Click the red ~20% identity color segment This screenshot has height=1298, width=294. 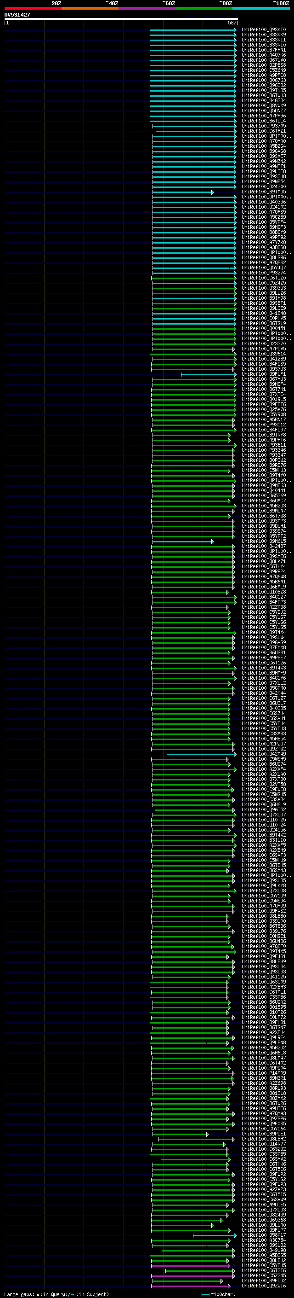pos(33,8)
